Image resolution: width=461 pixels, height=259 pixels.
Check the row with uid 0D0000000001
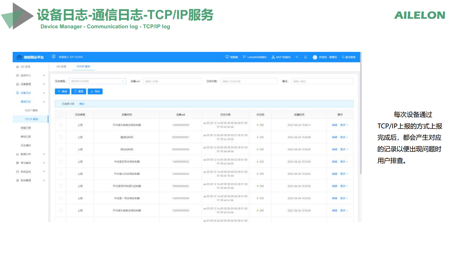(60, 137)
